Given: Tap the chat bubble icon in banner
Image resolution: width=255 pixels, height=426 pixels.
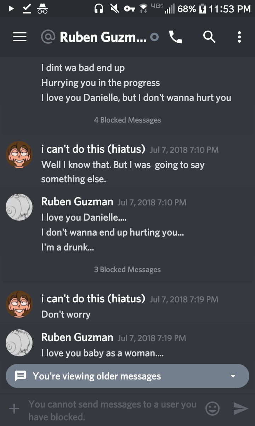Looking at the screenshot, I should pos(21,376).
